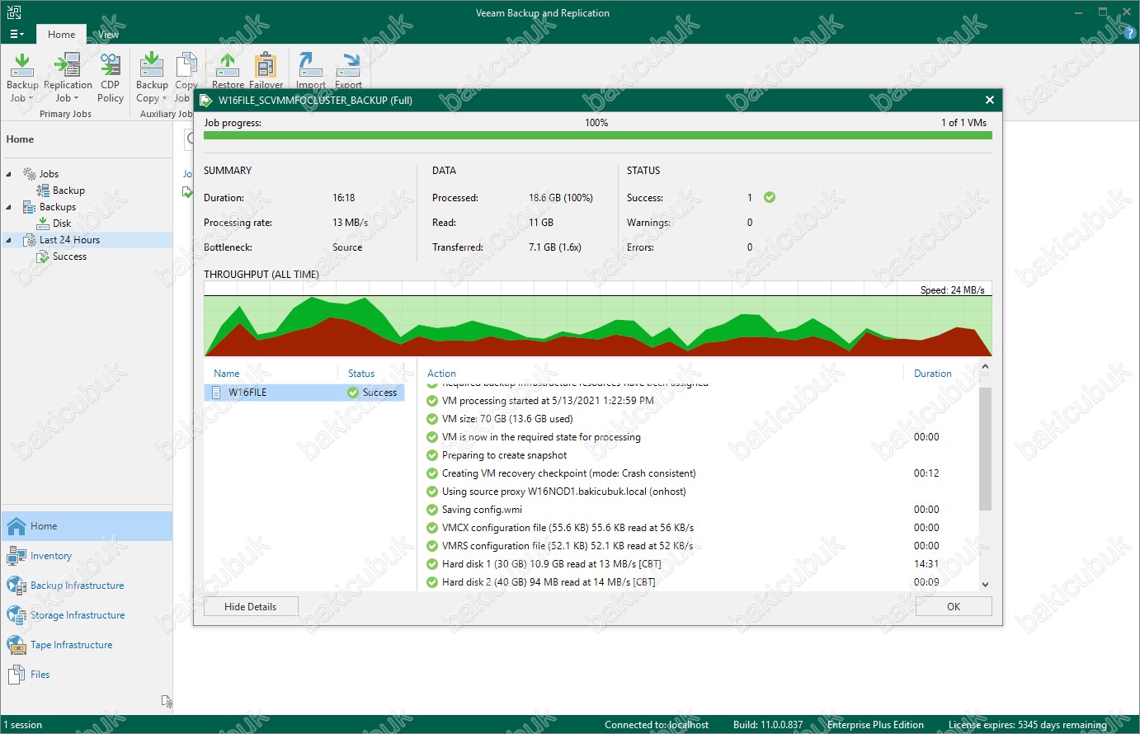Click the action log scrollbar thumb
1140x734 pixels.
[x=985, y=449]
